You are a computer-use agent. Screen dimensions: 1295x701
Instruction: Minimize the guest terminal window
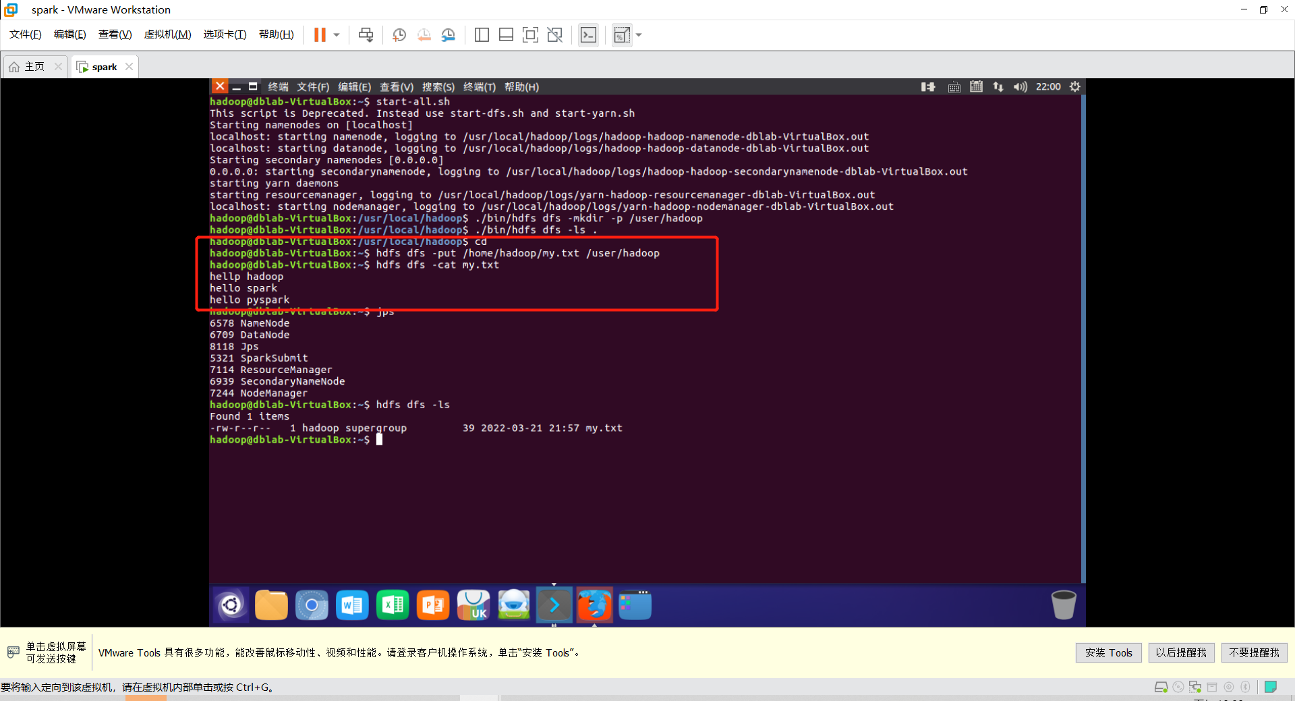pyautogui.click(x=236, y=87)
